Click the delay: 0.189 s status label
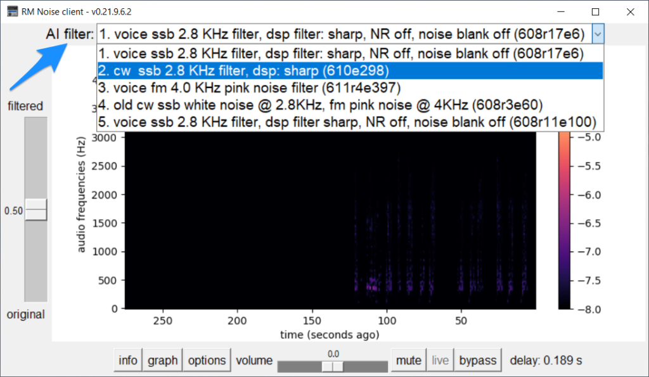Screen dimensions: 649x377 point(546,359)
